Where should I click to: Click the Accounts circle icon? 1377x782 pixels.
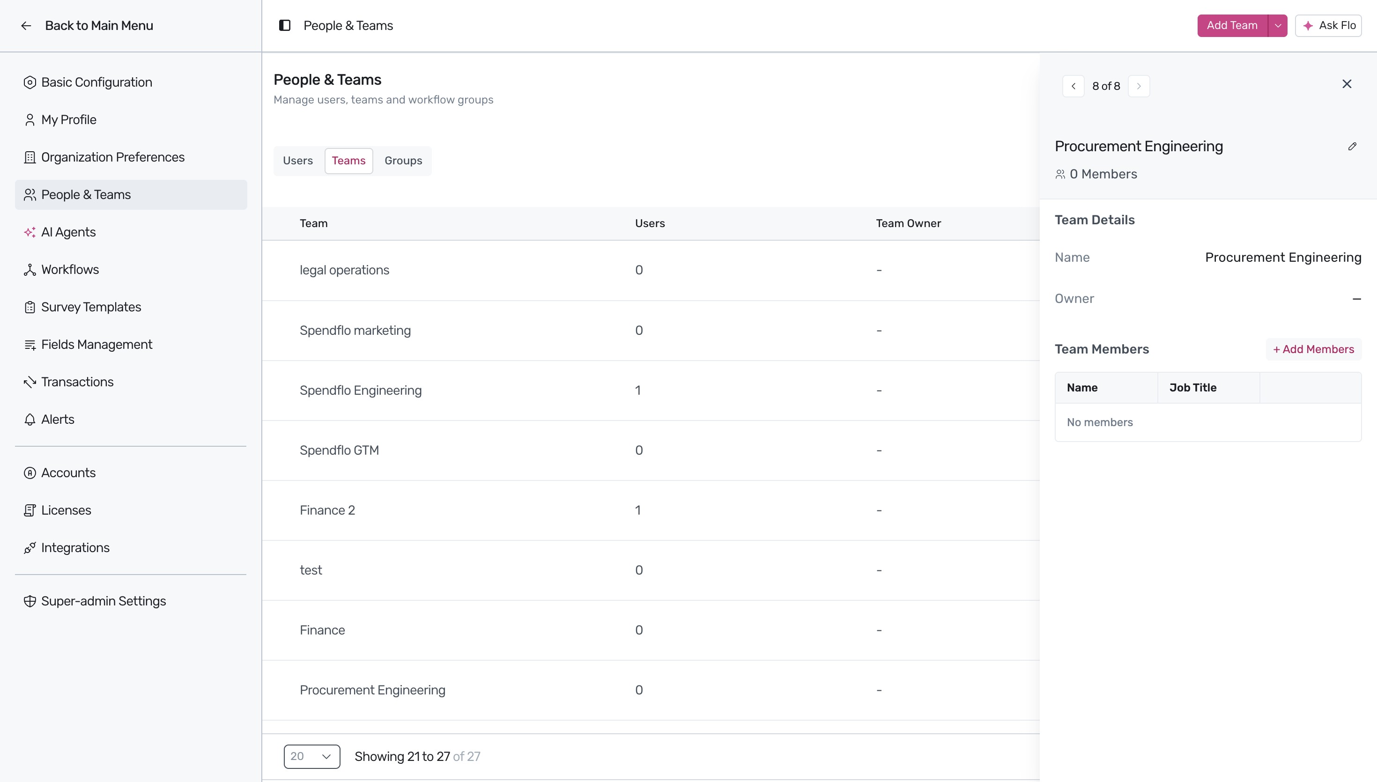coord(30,472)
